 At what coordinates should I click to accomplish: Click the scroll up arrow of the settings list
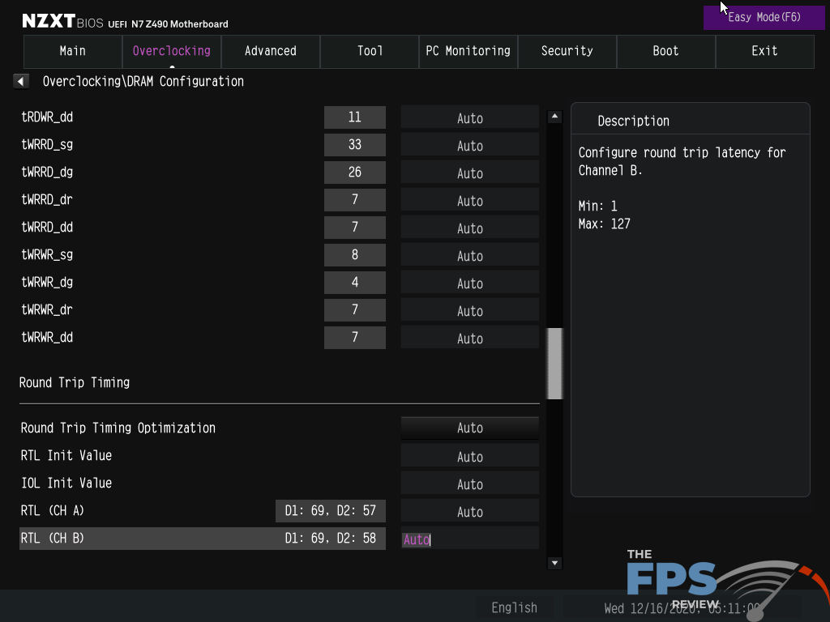click(554, 117)
